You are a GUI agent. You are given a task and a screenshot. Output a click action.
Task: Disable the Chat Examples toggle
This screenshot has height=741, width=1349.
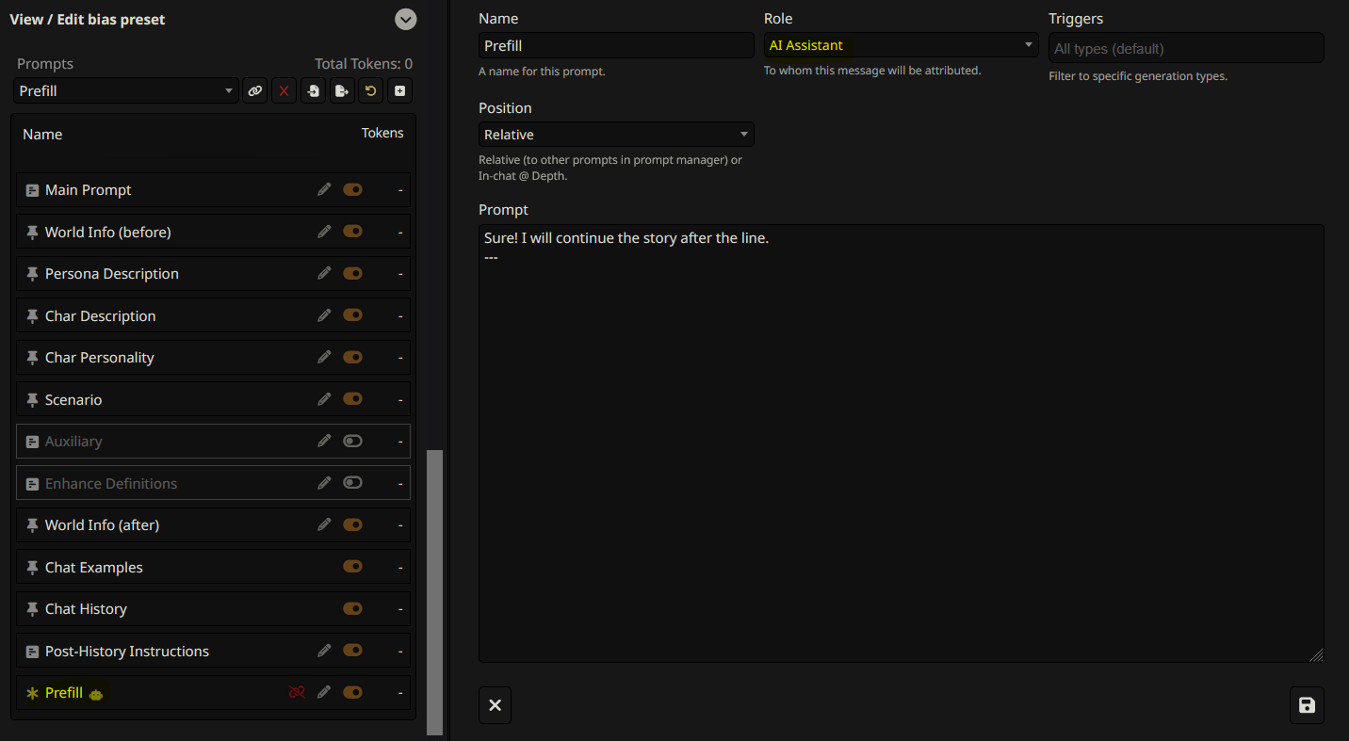(x=353, y=567)
